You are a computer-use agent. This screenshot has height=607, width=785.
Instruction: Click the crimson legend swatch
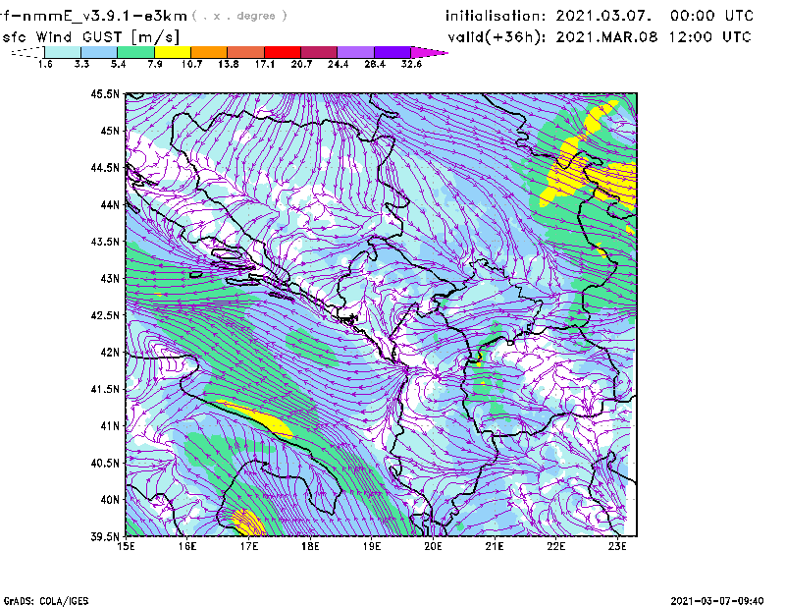pyautogui.click(x=319, y=52)
